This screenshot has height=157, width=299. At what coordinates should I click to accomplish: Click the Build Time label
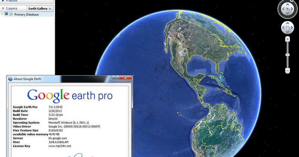tap(21, 115)
